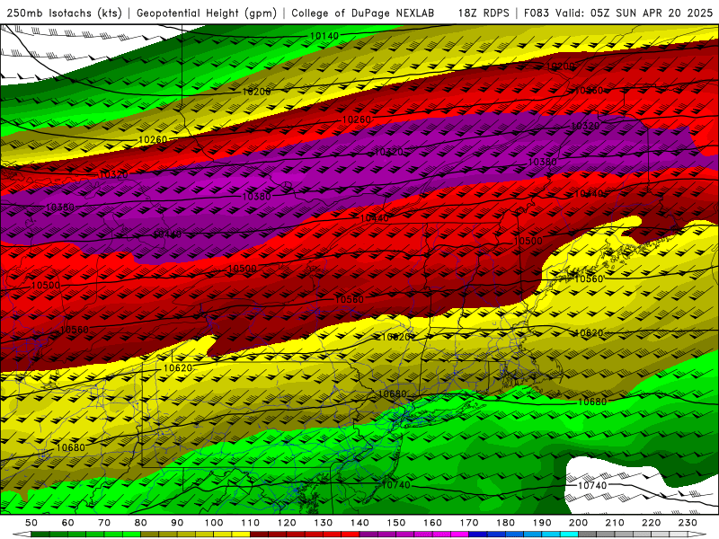This screenshot has height=539, width=719.
Task: Click the 'College of DuPage NEXLAB' label
Action: (x=363, y=13)
